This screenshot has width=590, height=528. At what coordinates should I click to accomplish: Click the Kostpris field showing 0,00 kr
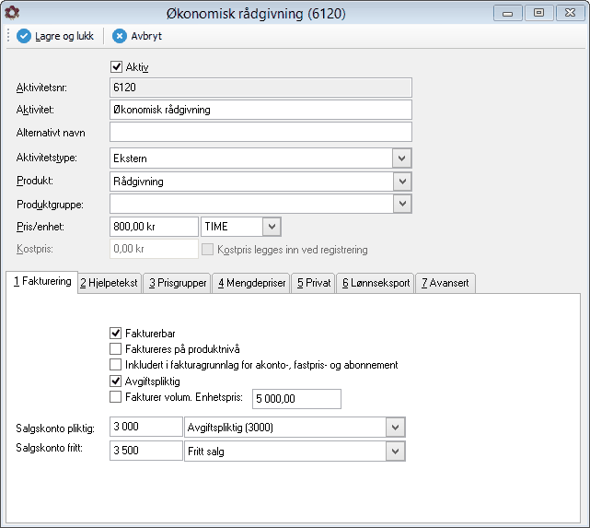154,249
